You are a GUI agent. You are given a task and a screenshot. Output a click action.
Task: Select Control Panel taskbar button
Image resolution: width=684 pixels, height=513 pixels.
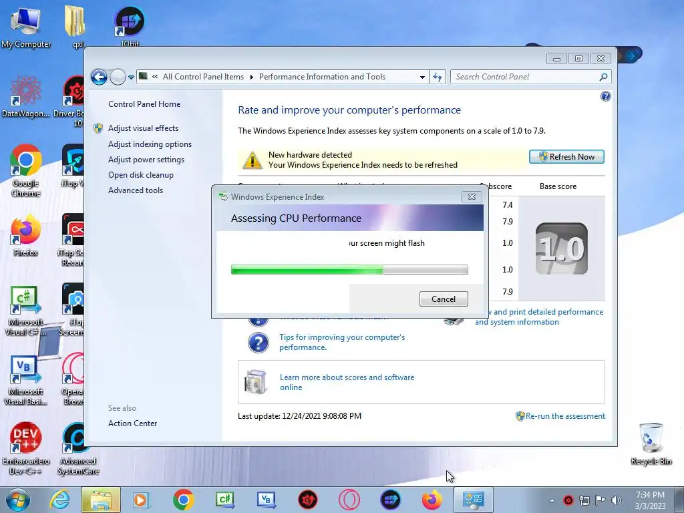(474, 500)
